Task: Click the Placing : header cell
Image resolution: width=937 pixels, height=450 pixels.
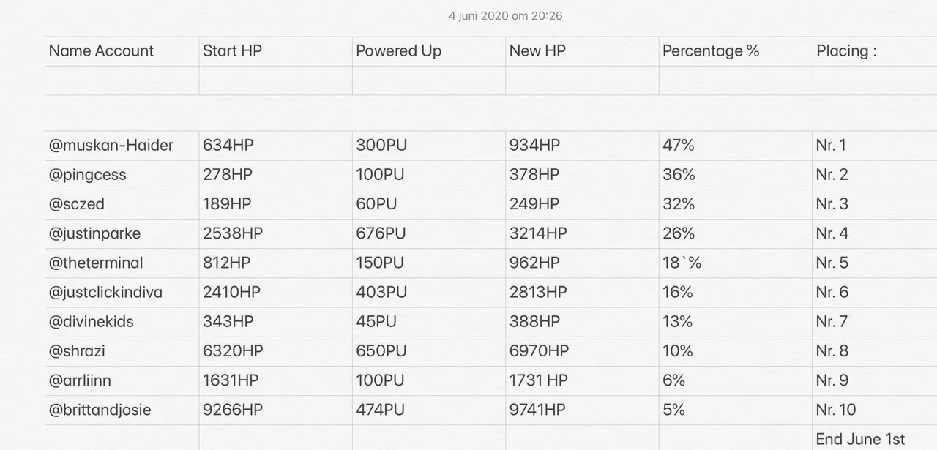Action: pos(875,51)
